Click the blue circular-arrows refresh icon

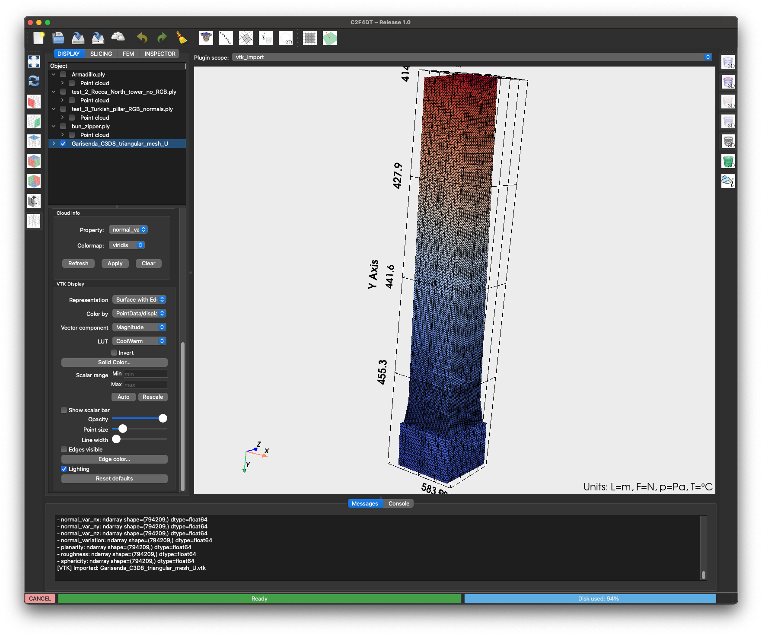coord(34,81)
